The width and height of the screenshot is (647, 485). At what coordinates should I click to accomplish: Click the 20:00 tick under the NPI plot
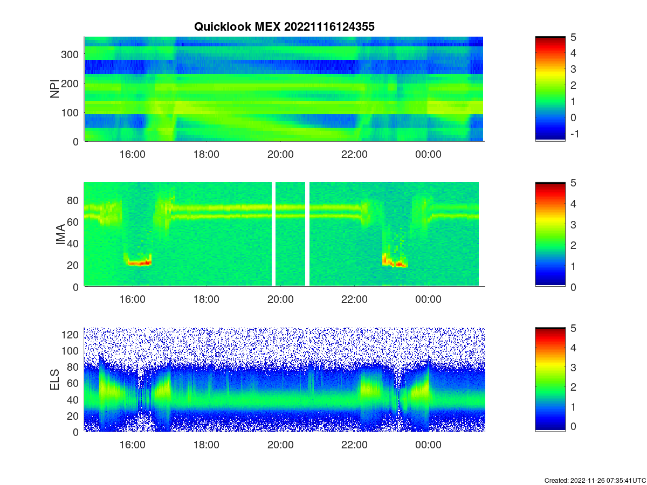click(x=280, y=154)
